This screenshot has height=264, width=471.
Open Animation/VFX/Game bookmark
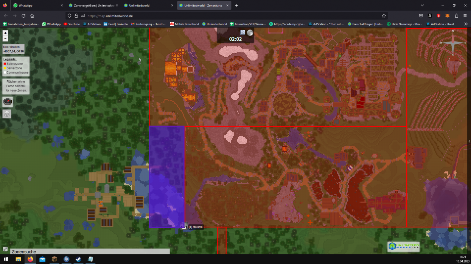pyautogui.click(x=248, y=24)
